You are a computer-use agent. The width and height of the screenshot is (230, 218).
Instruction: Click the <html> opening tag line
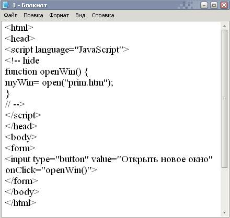click(19, 28)
